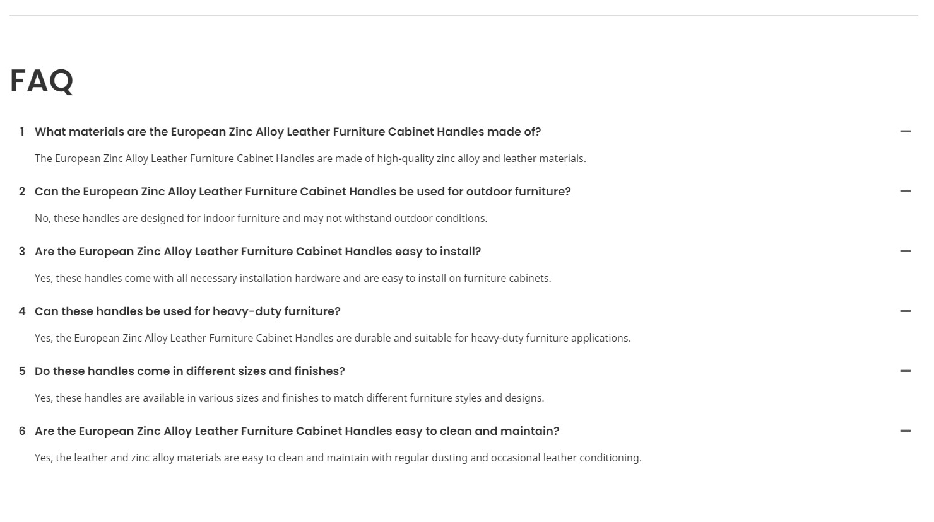Click minus icon for sizes and finishes question

(x=906, y=371)
